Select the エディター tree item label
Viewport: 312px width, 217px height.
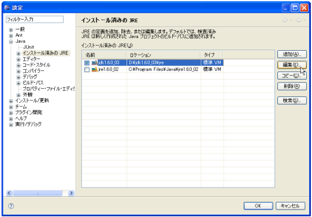[x=31, y=59]
